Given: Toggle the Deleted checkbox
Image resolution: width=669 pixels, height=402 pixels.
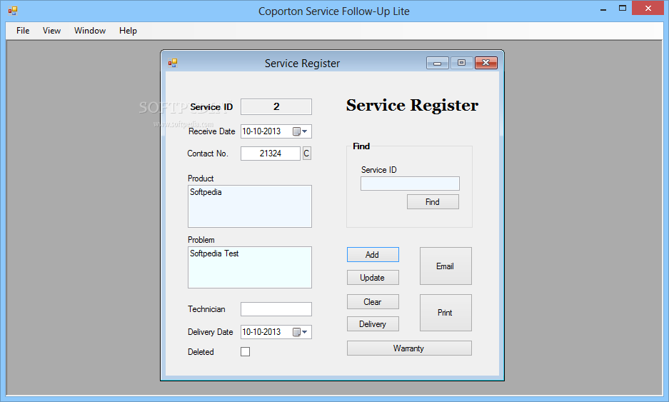Looking at the screenshot, I should [x=246, y=351].
